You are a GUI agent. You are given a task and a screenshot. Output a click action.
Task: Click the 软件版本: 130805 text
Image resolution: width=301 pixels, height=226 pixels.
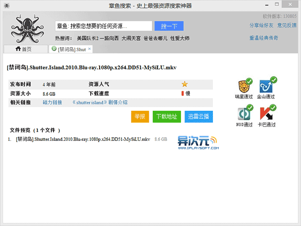(x=279, y=16)
